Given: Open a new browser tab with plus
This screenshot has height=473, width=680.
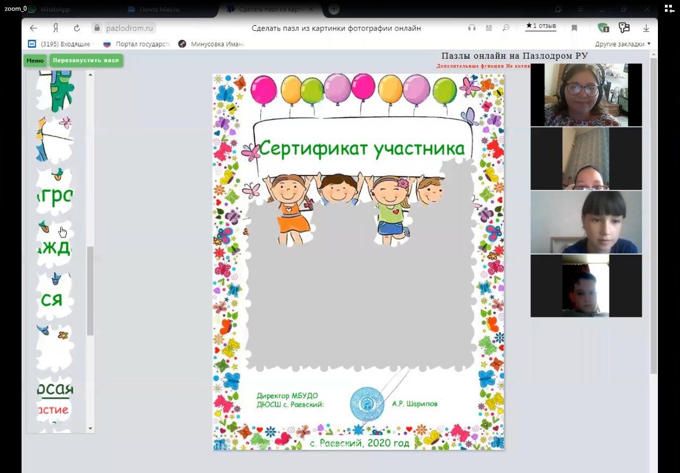Looking at the screenshot, I should 334,9.
